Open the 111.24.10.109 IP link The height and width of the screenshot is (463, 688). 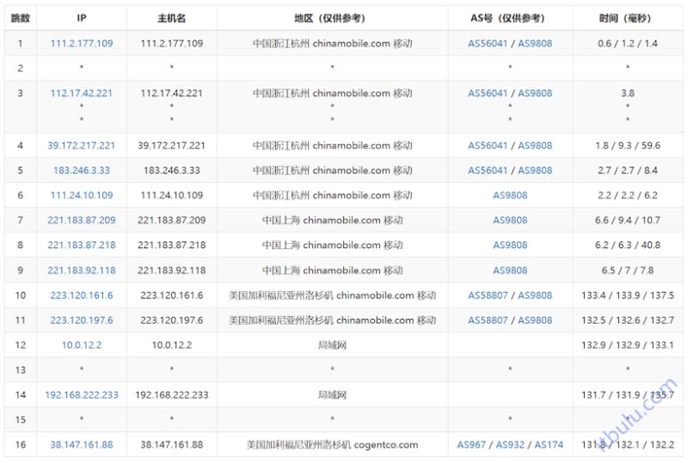(82, 196)
